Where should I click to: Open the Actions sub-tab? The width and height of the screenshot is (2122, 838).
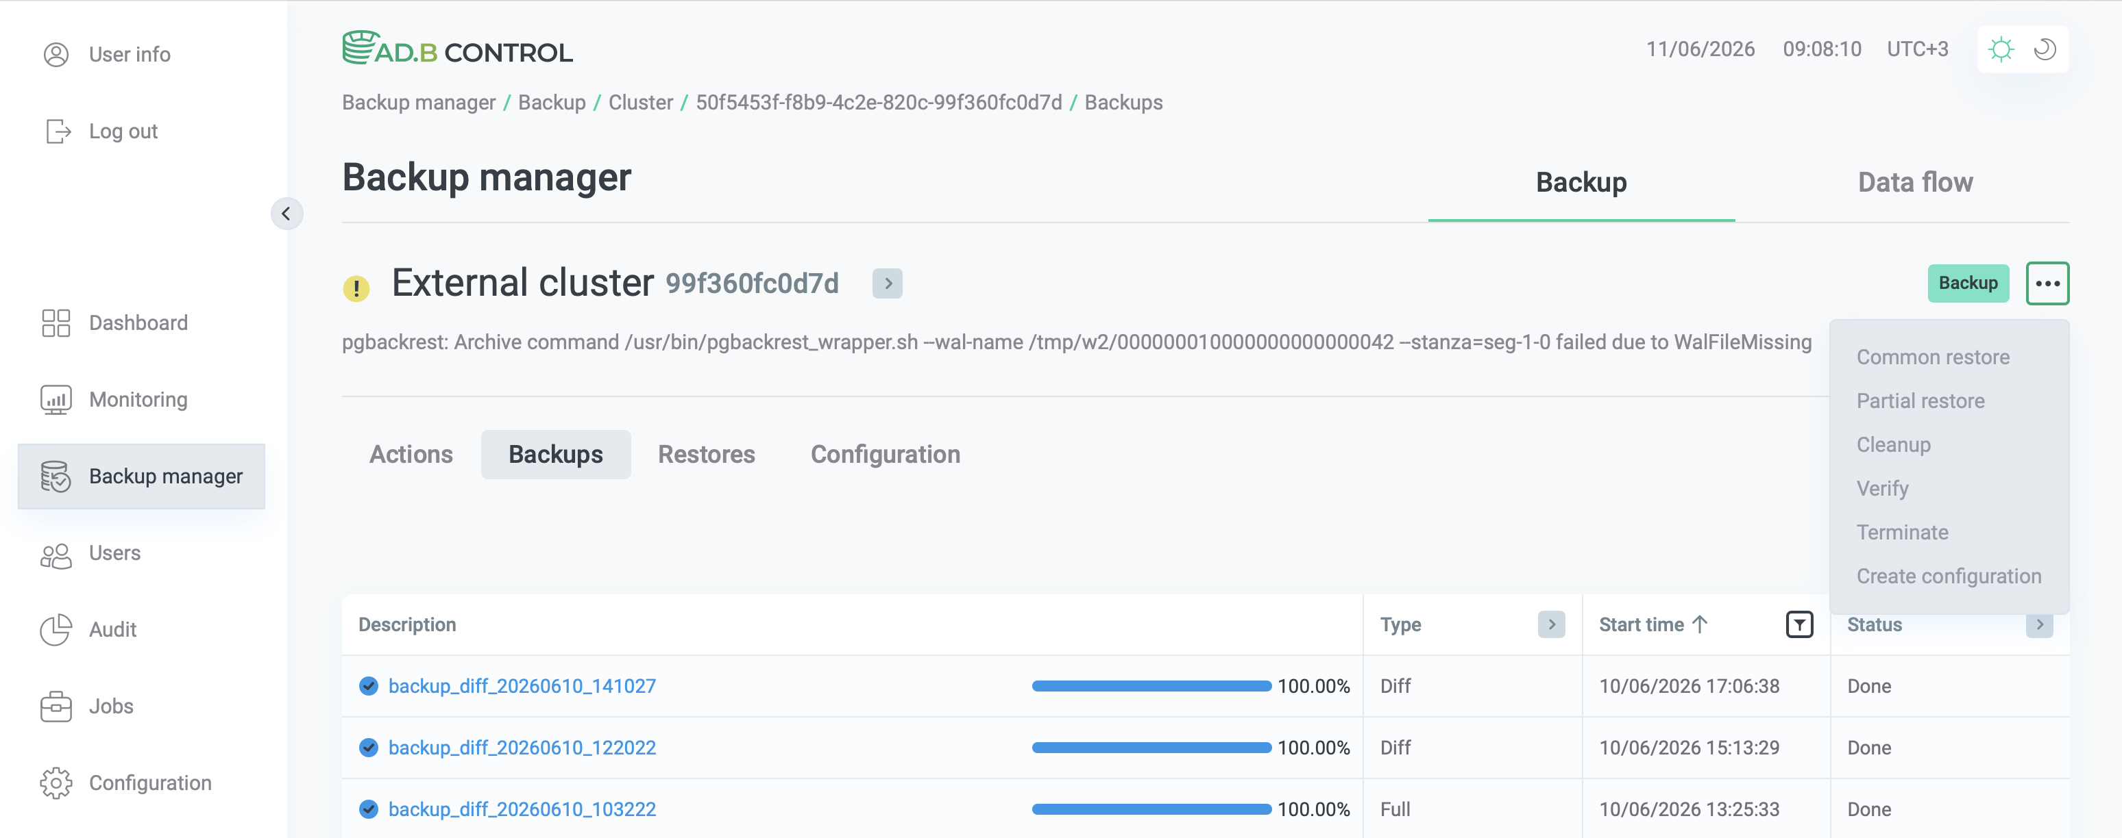(x=411, y=455)
